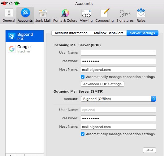Open the General preferences pane
The width and height of the screenshot is (164, 156).
tap(9, 15)
